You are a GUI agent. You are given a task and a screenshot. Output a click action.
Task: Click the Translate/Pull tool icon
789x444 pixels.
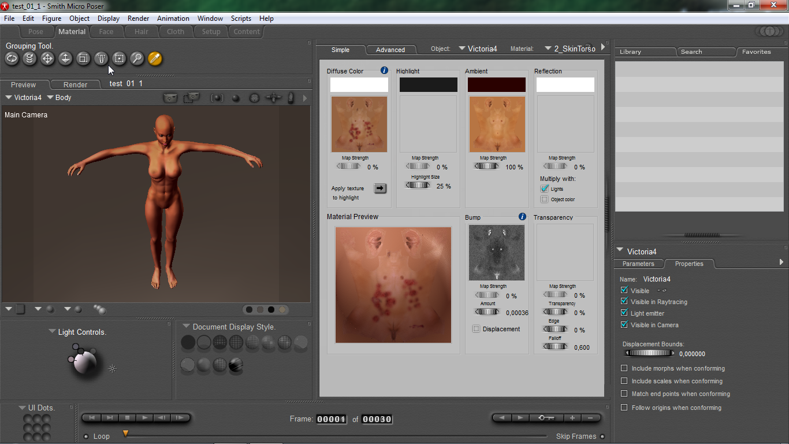[47, 58]
